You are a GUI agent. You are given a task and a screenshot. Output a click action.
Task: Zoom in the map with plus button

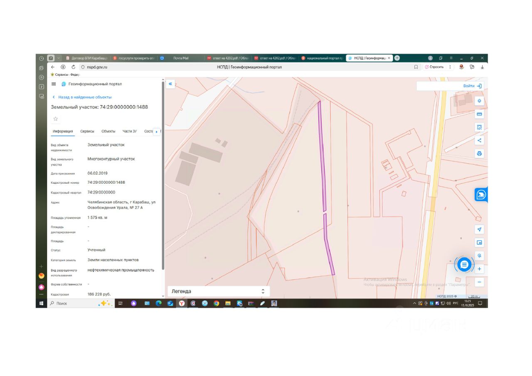click(479, 269)
